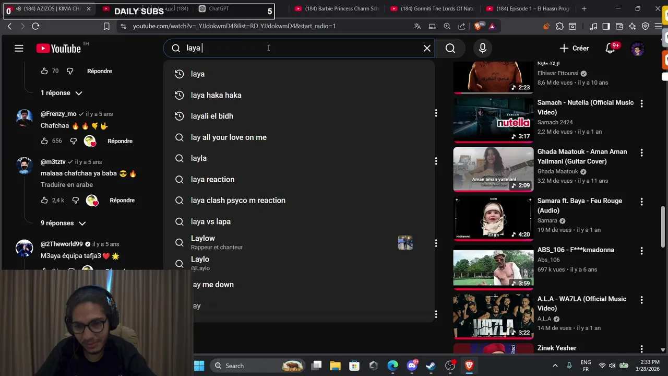Viewport: 668px width, 376px height.
Task: Start voice search with the microphone
Action: (483, 48)
